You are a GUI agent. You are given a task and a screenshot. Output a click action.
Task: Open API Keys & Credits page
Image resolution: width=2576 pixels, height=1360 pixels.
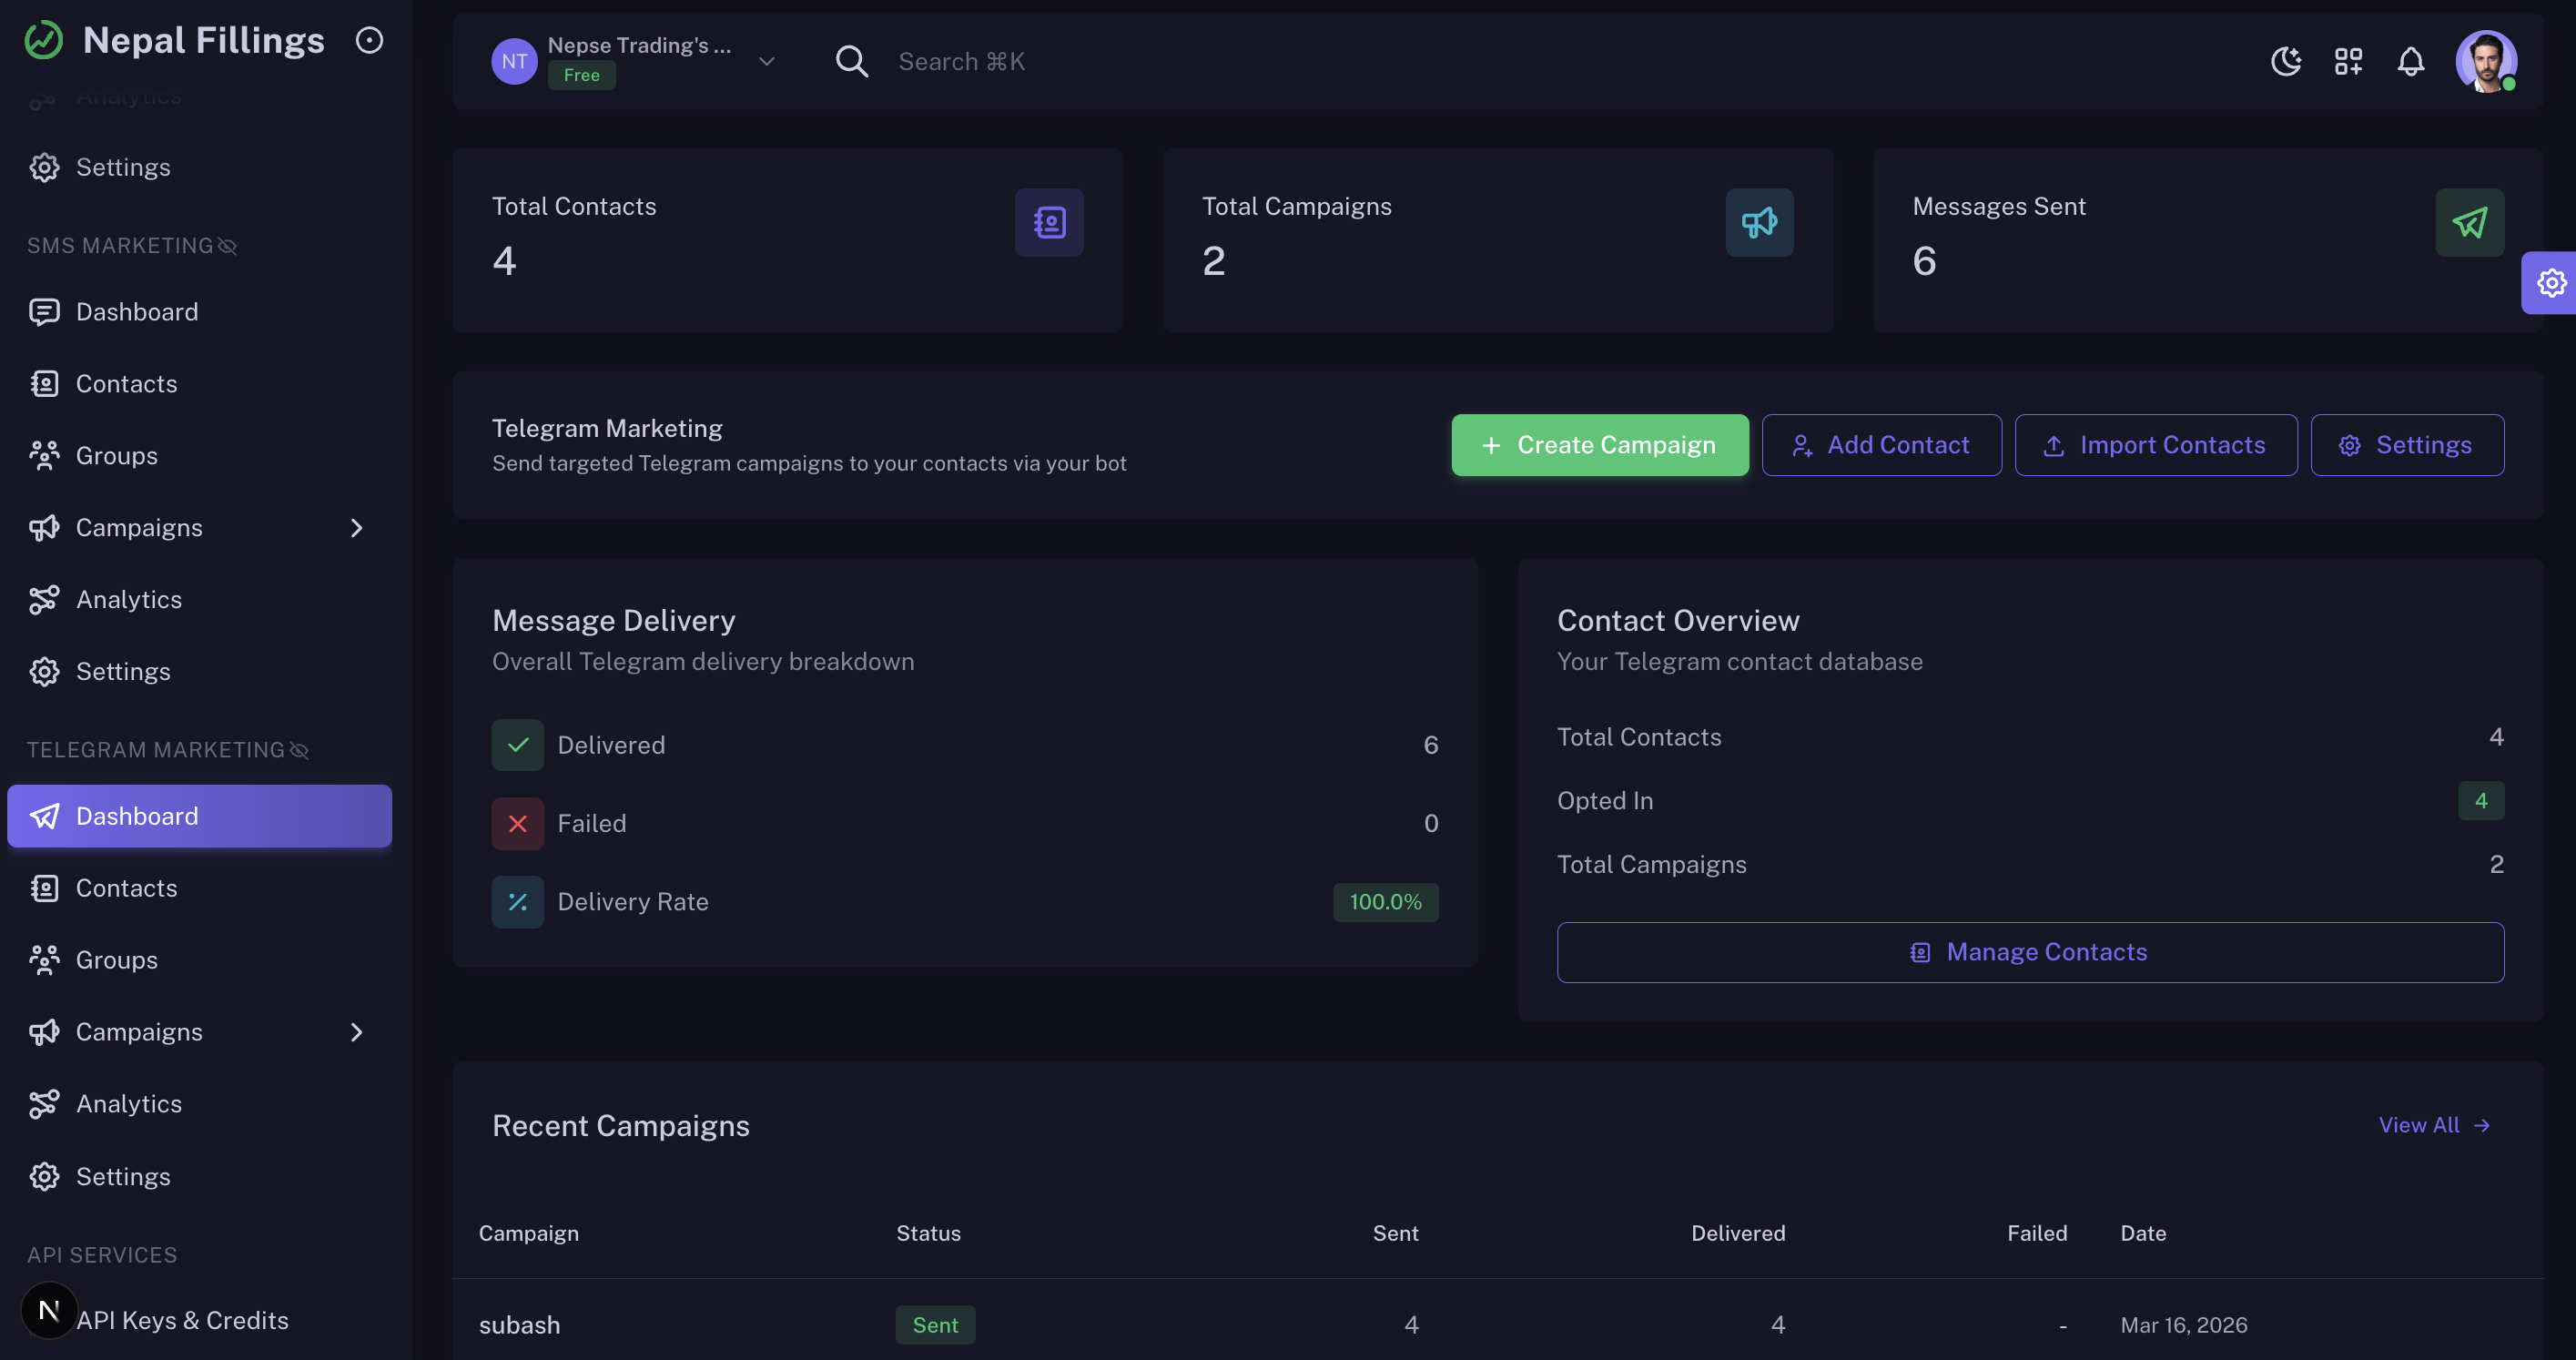click(x=183, y=1320)
